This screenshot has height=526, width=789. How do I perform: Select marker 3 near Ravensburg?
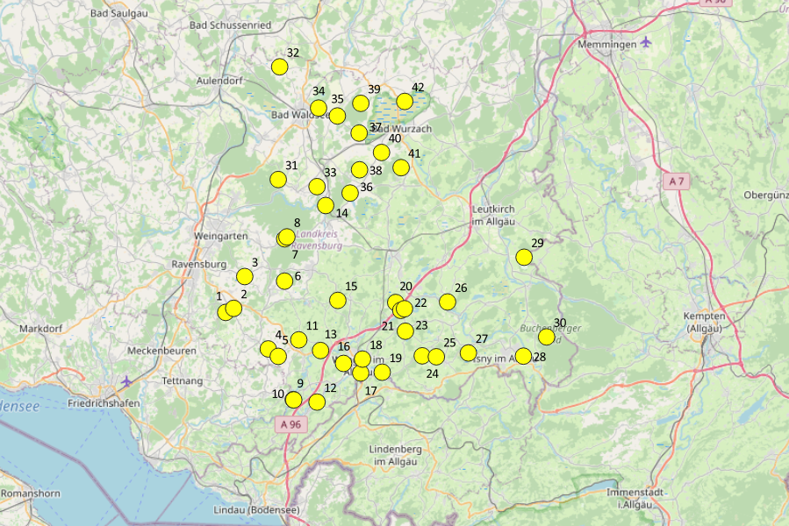point(245,276)
